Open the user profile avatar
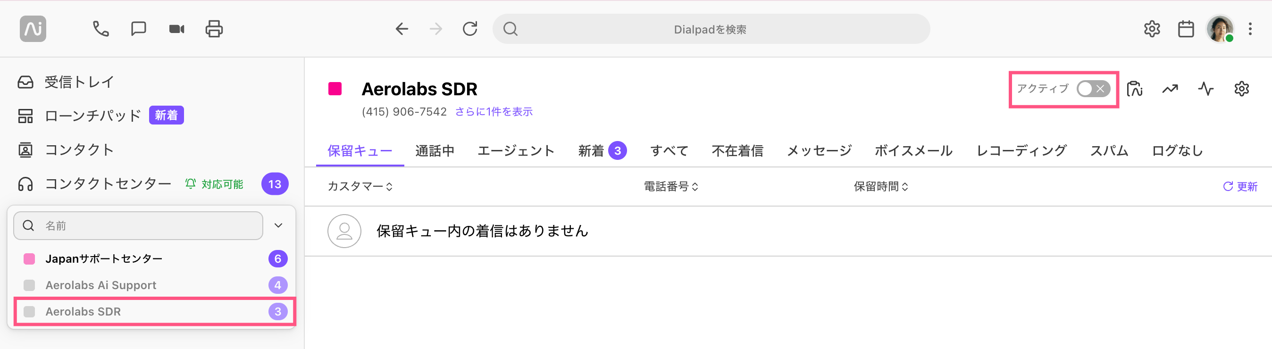The height and width of the screenshot is (349, 1272). (1220, 29)
